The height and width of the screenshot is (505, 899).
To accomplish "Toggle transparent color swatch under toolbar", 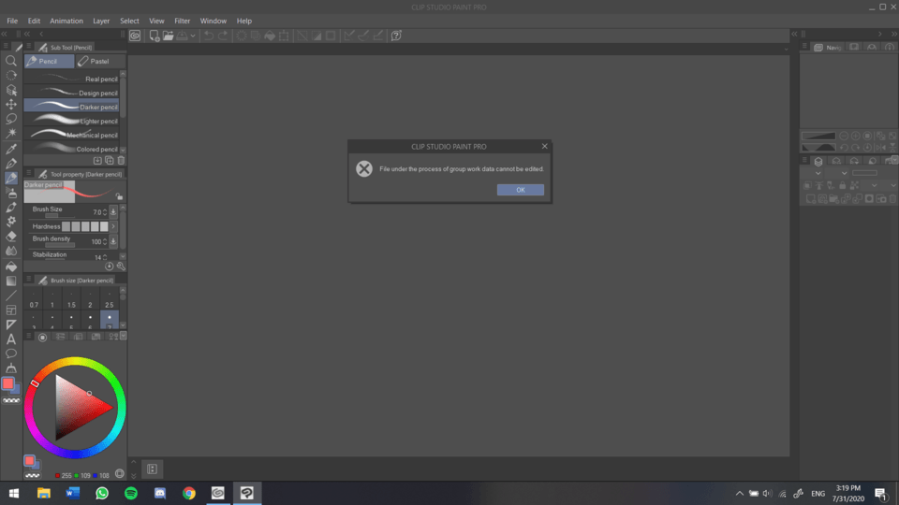I will point(11,401).
